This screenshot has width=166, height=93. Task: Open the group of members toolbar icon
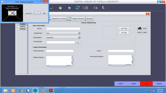[60, 8]
